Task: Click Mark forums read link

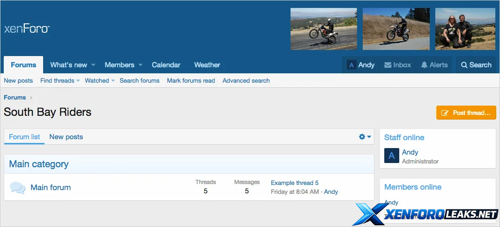Action: tap(191, 81)
